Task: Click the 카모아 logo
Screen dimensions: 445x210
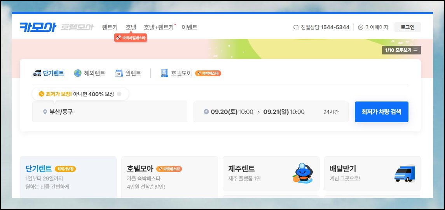Action: click(38, 27)
